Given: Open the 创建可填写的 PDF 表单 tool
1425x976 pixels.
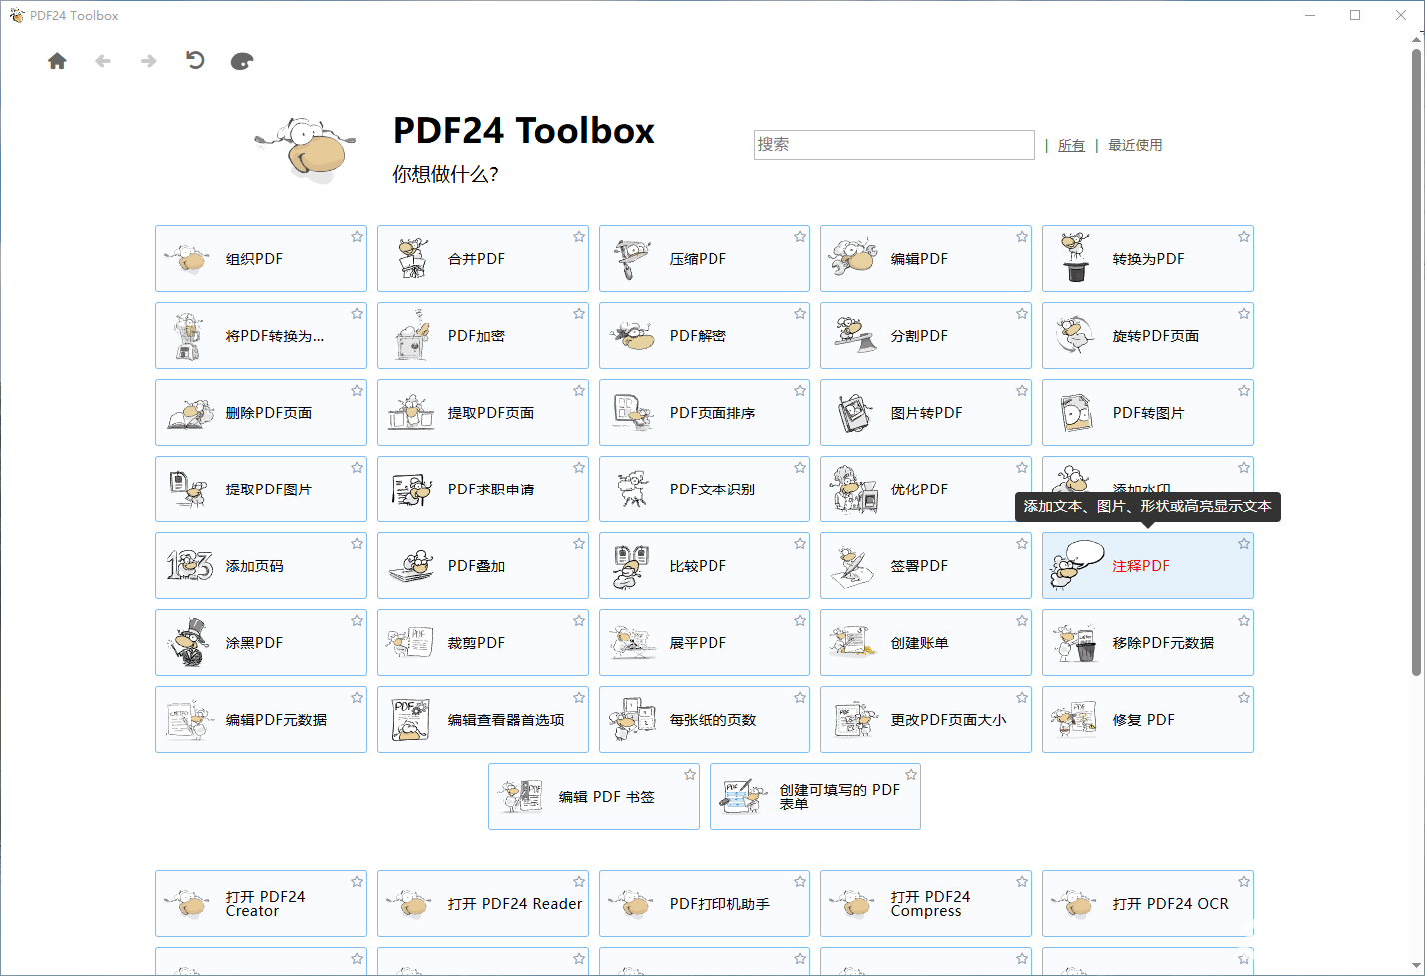Looking at the screenshot, I should click(x=815, y=796).
